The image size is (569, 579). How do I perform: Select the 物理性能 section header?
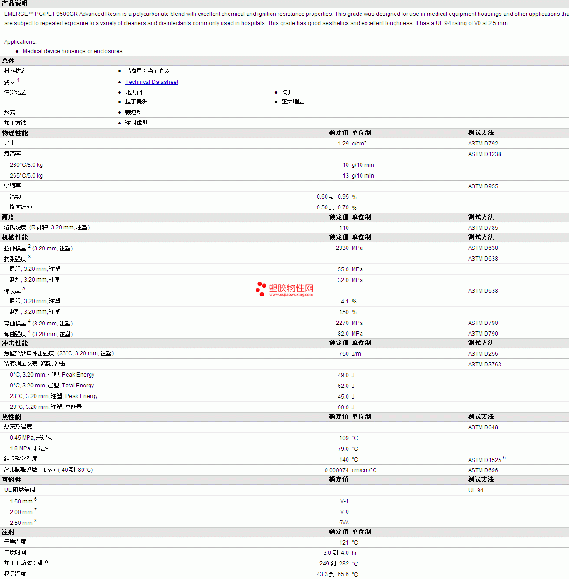pyautogui.click(x=14, y=133)
